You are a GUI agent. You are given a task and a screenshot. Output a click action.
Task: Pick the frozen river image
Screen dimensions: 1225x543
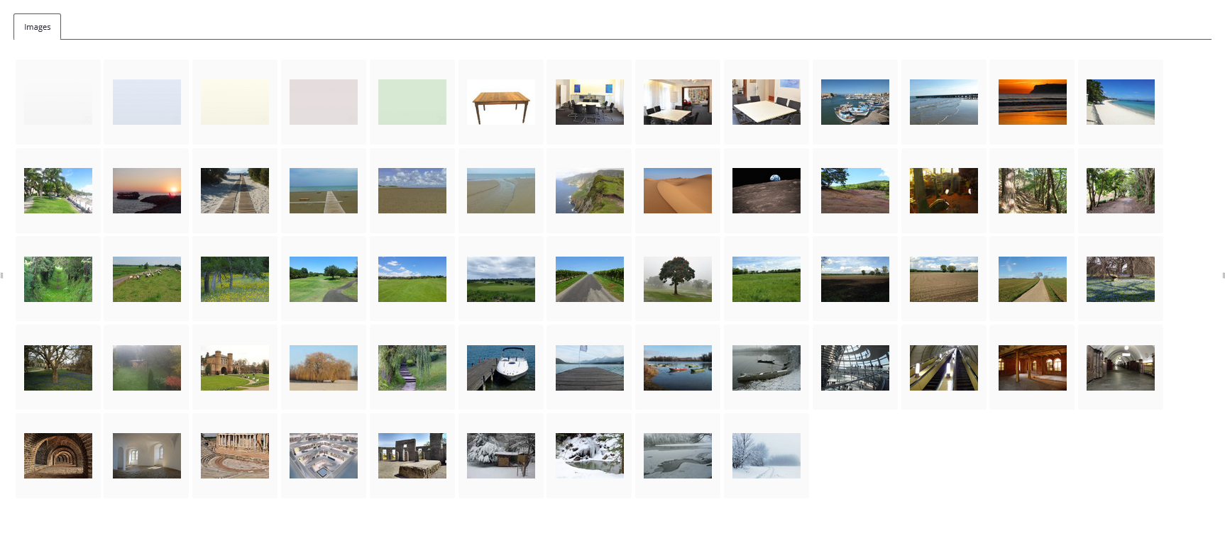click(x=678, y=456)
